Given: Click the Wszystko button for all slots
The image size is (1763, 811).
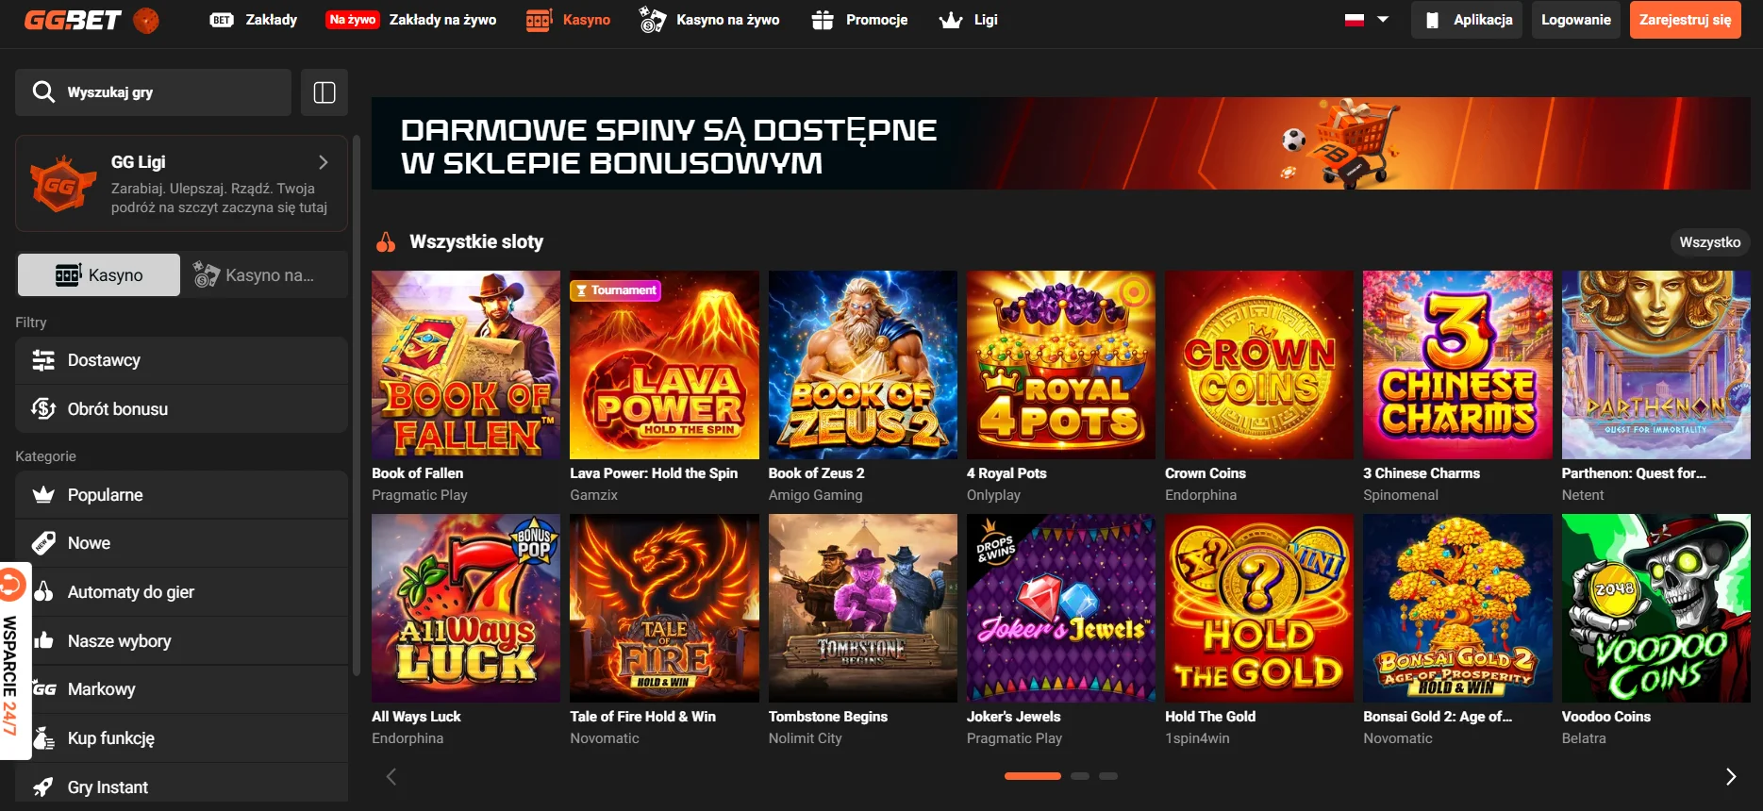Looking at the screenshot, I should (1709, 242).
